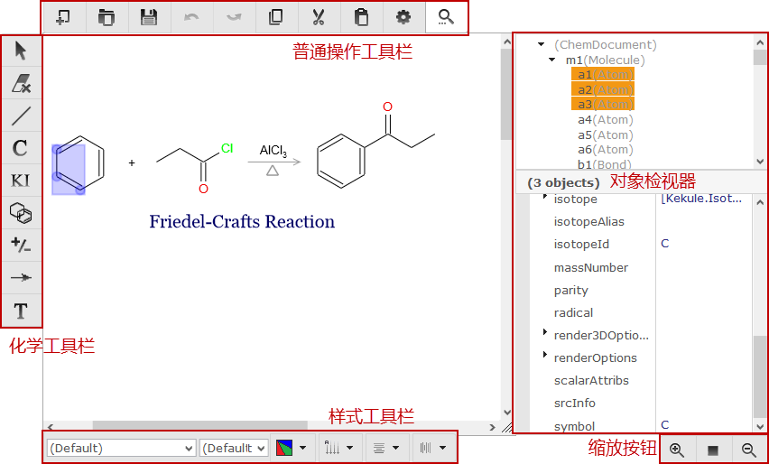Open the font size (Default) dropdown
This screenshot has width=769, height=464.
tap(234, 448)
